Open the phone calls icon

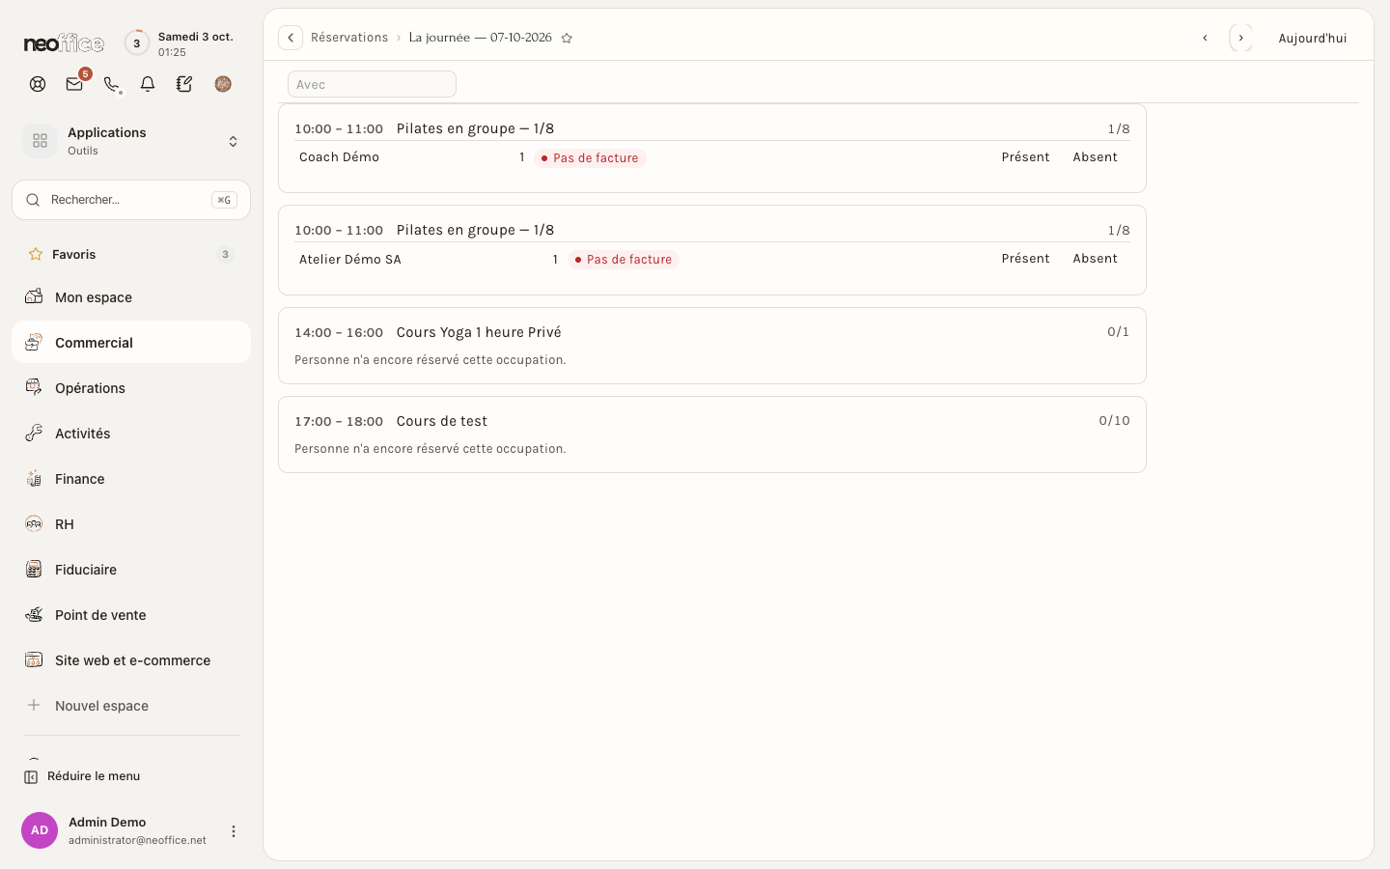tap(111, 84)
